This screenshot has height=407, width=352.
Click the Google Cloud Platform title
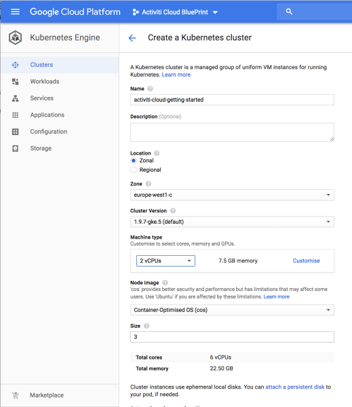[75, 12]
